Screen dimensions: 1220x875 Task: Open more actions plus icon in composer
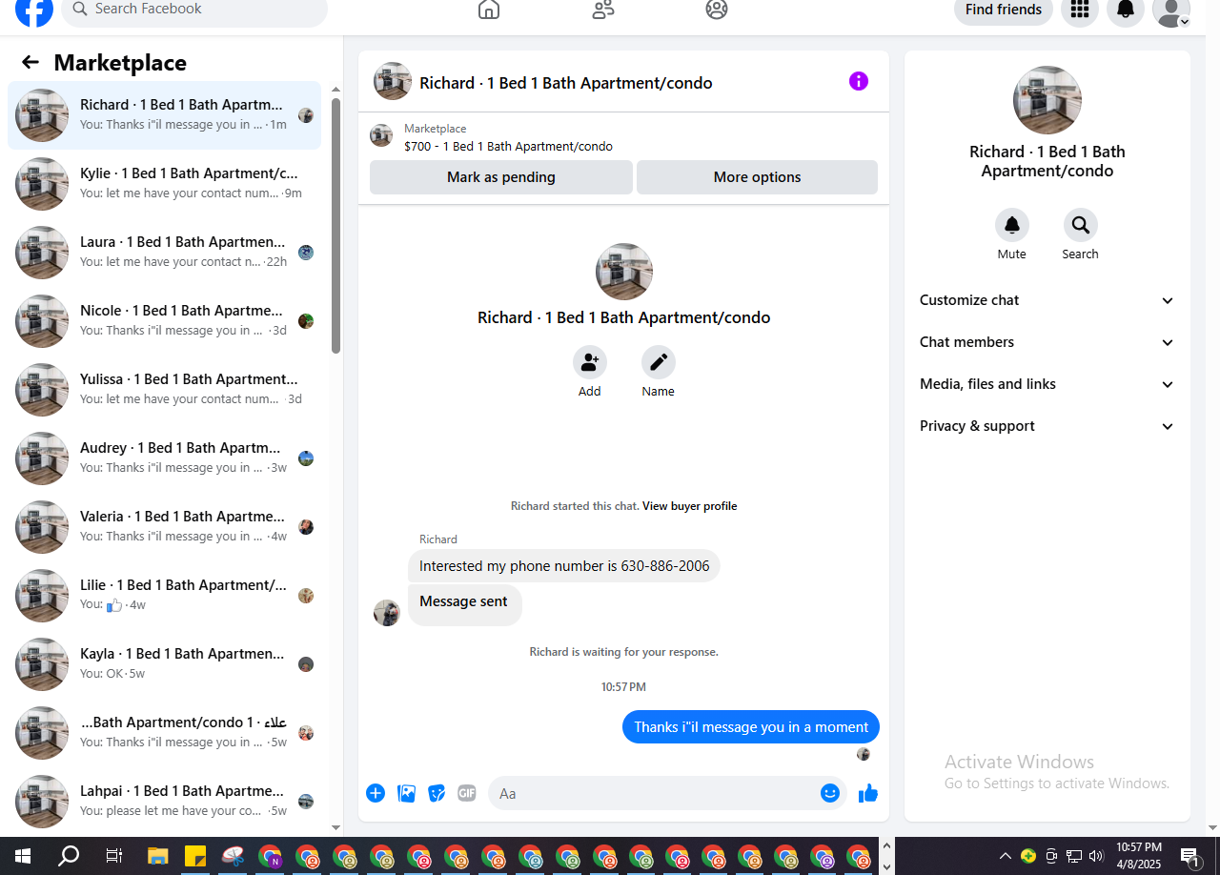(x=376, y=793)
